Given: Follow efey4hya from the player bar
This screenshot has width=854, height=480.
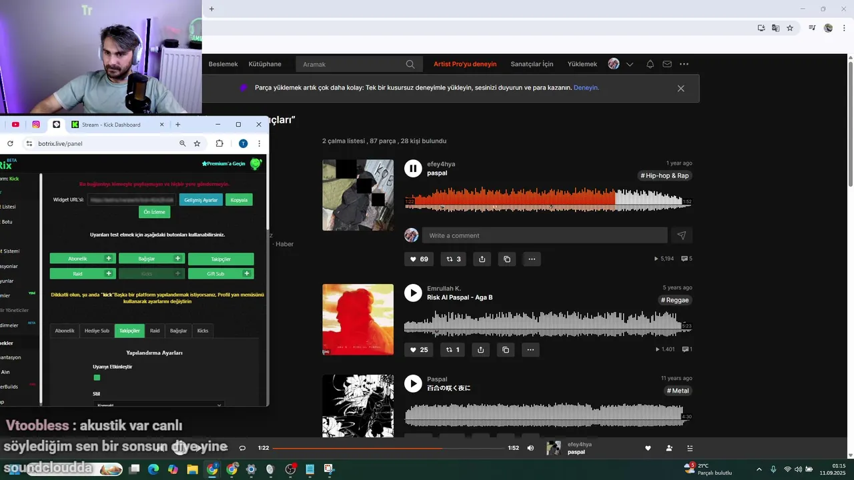Looking at the screenshot, I should click(669, 448).
